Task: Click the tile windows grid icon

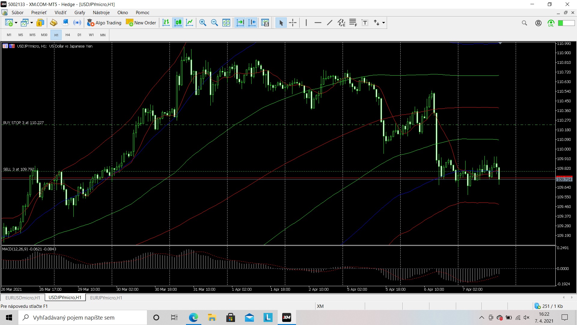Action: [226, 23]
